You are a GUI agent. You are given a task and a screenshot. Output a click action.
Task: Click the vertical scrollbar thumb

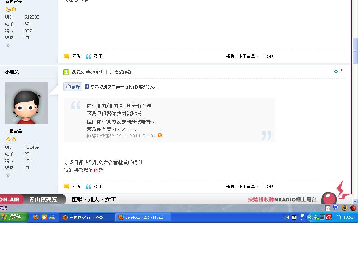click(355, 51)
